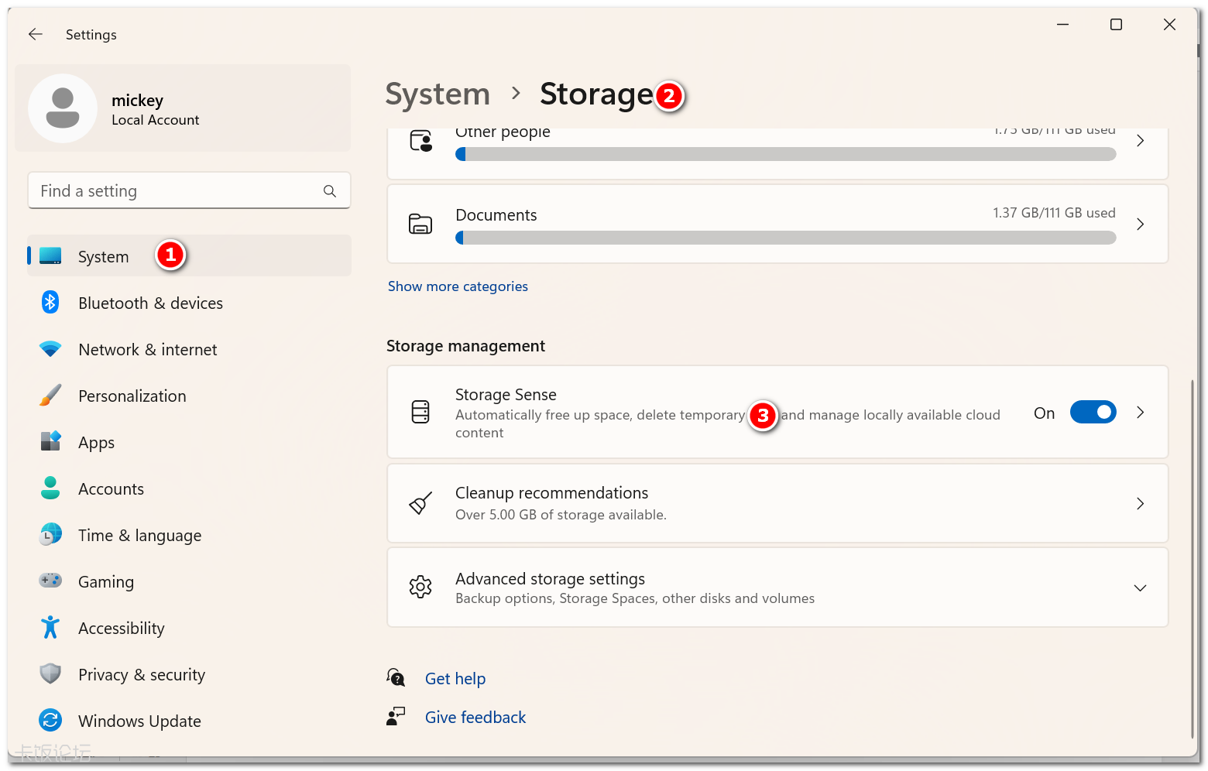Click the Storage Sense drive icon
Screen dimensions: 1208x771
[420, 412]
